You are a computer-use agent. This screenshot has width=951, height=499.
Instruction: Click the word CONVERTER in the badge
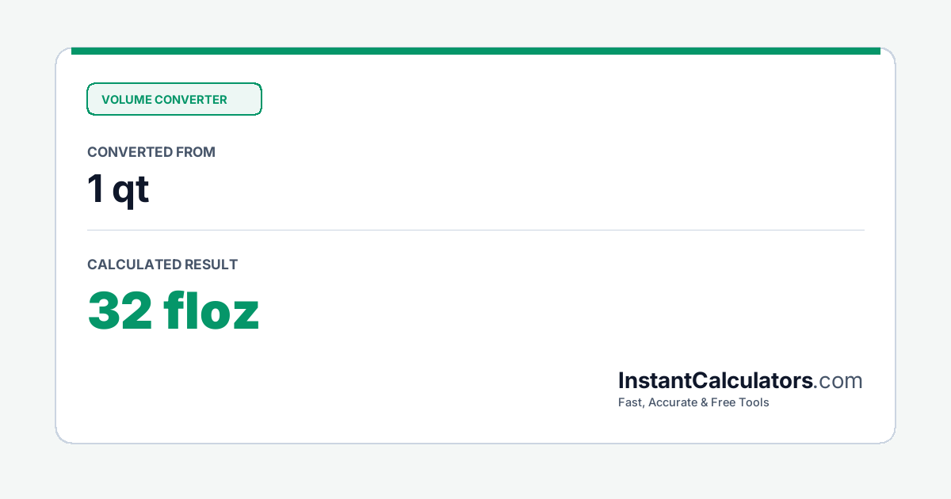tap(191, 100)
